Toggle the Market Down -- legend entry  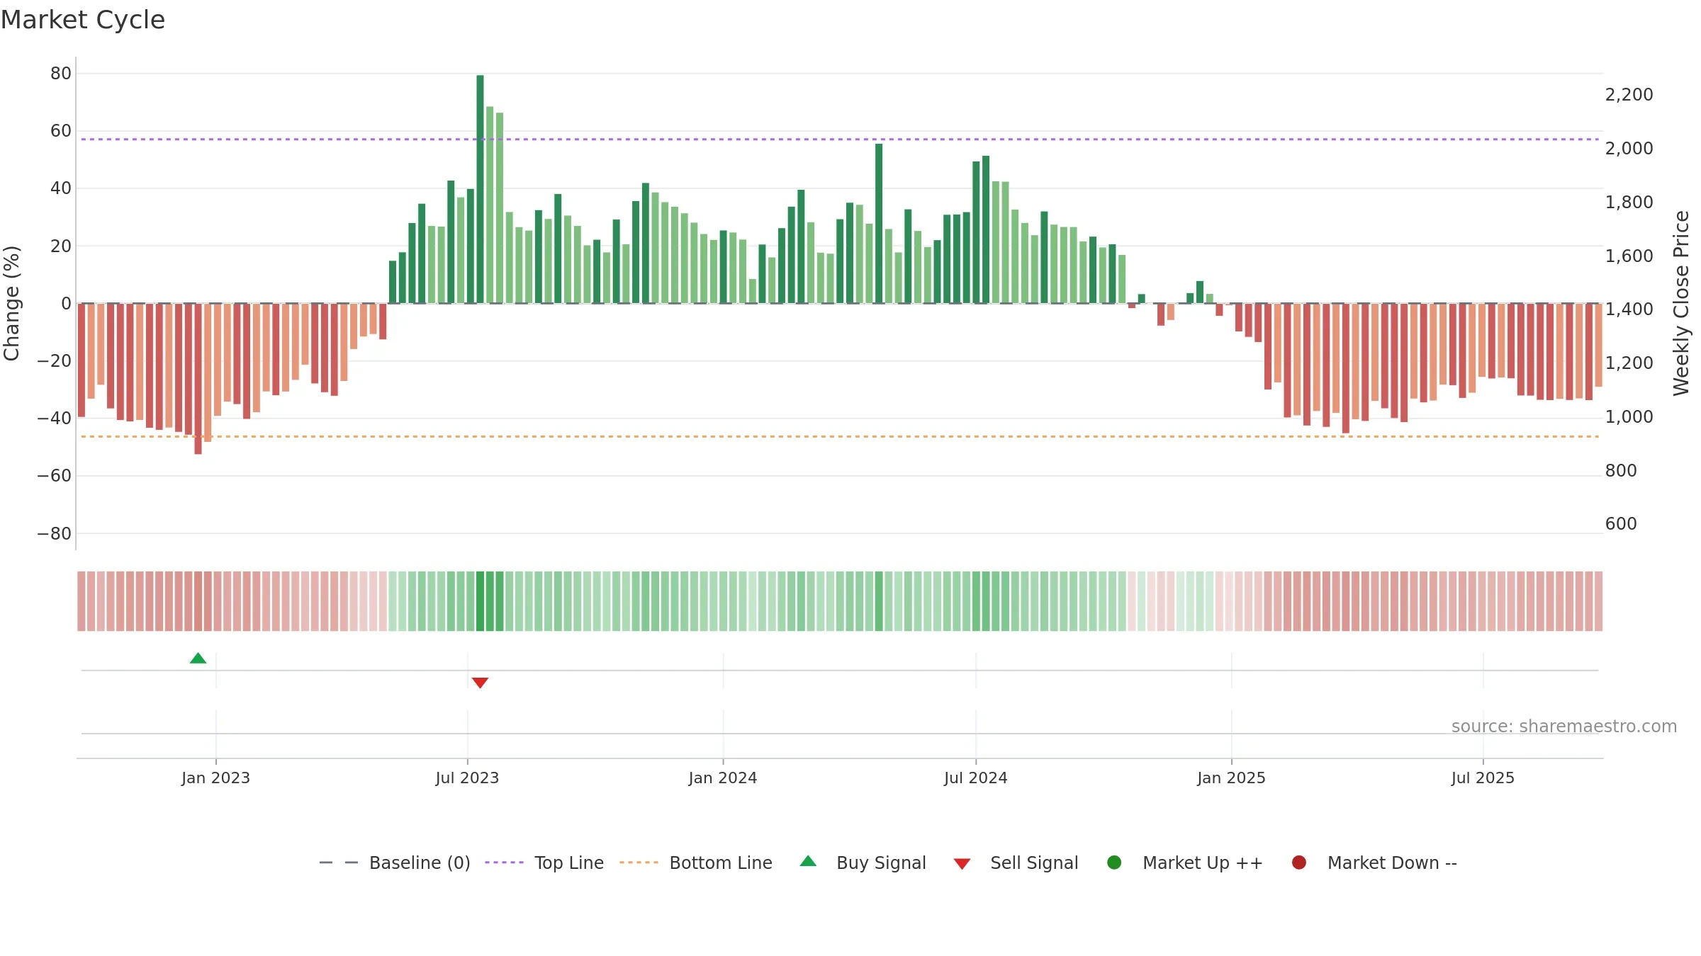tap(1374, 863)
